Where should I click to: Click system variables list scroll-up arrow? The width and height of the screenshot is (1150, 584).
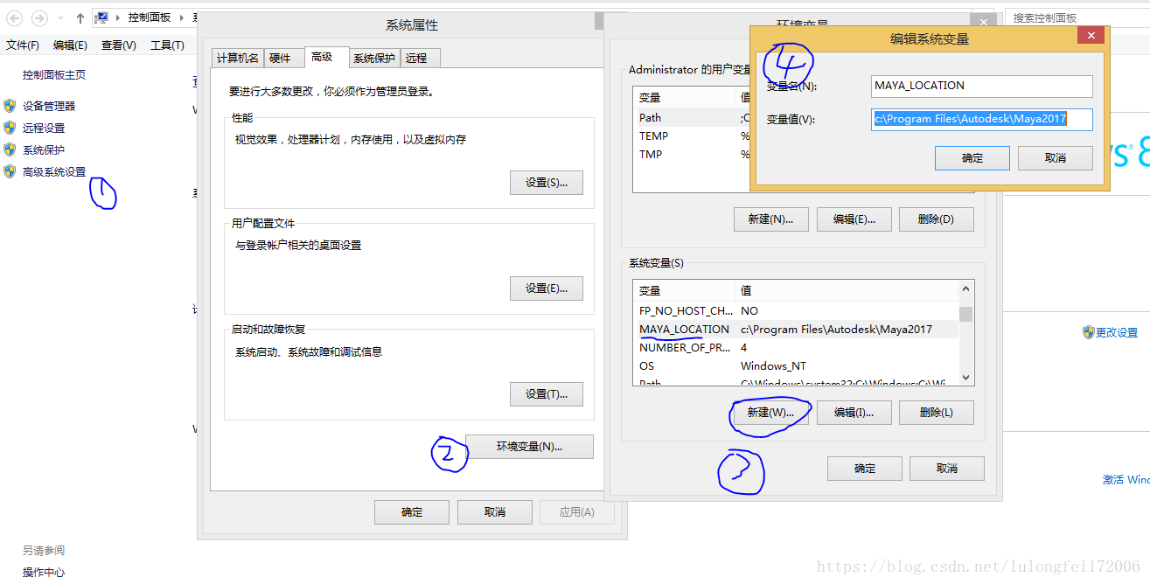965,289
